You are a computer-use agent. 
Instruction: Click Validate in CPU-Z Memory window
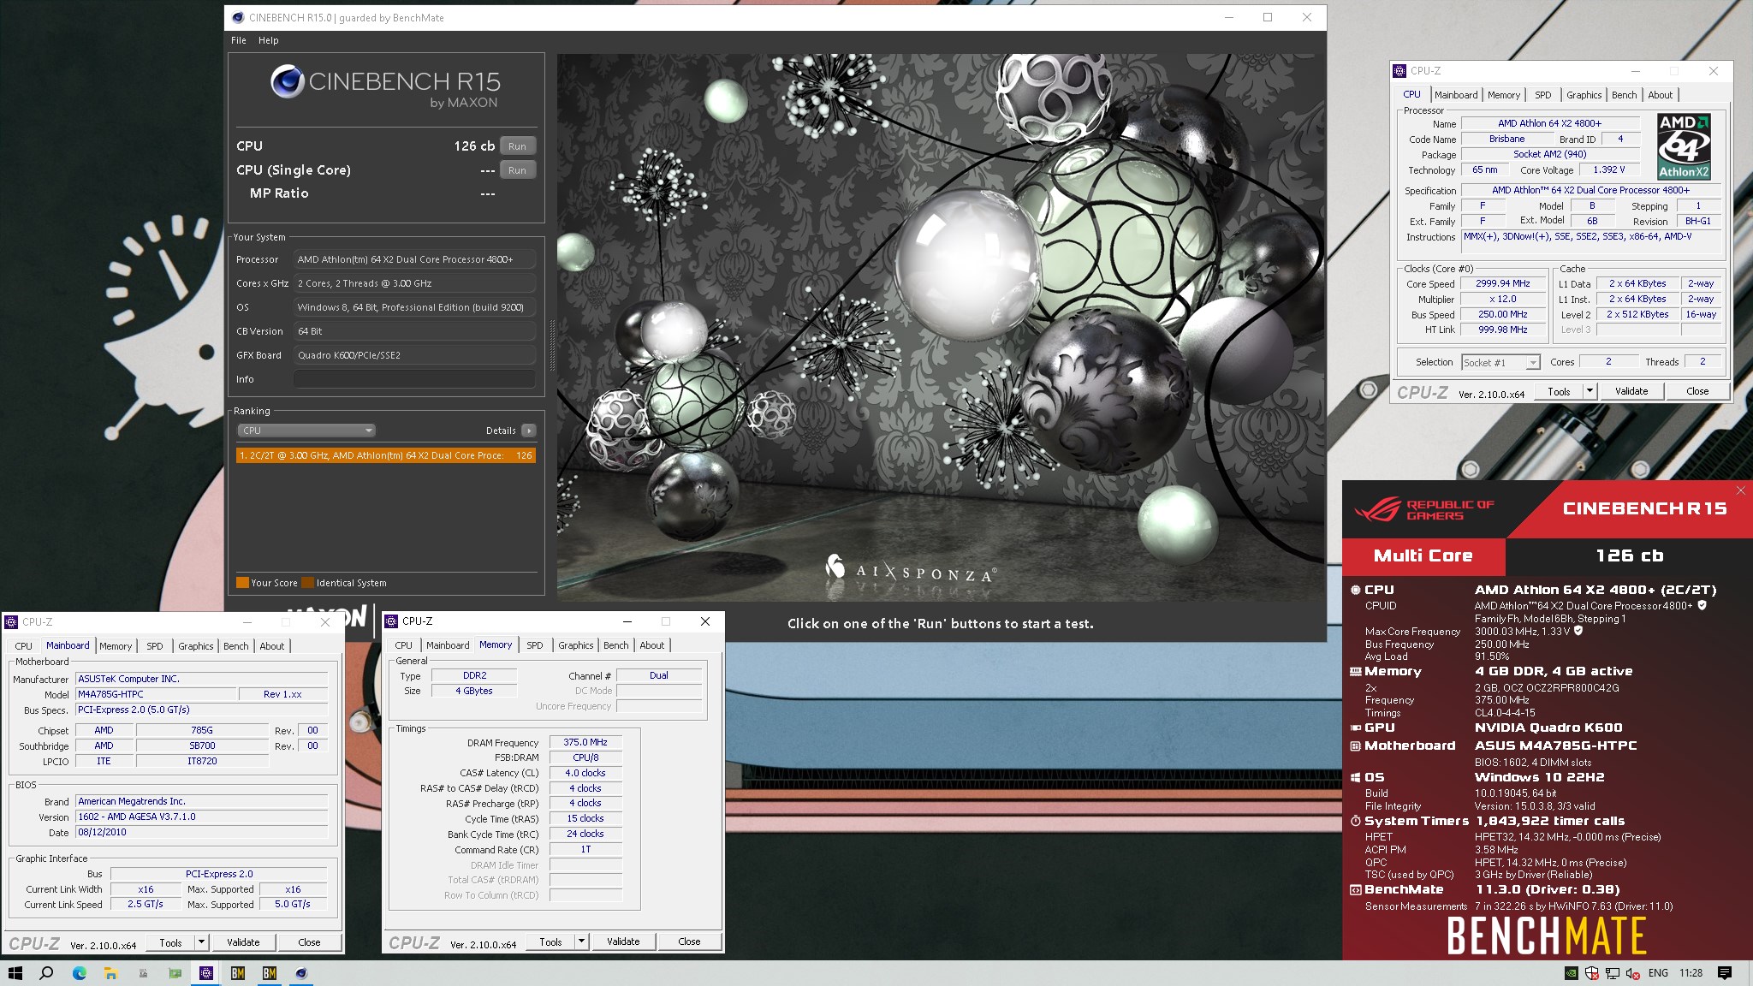point(623,941)
